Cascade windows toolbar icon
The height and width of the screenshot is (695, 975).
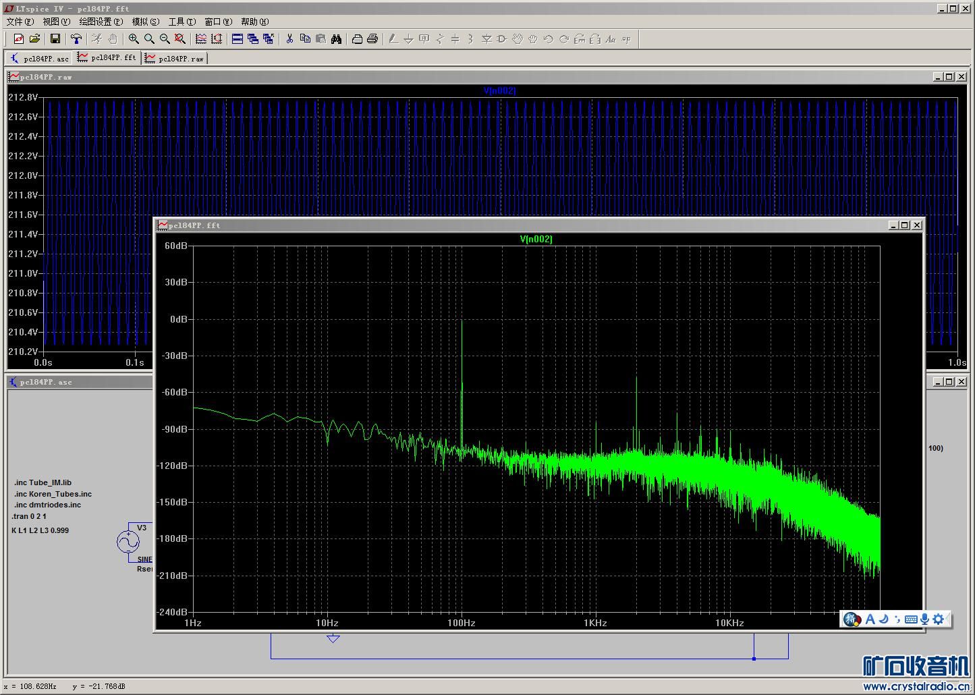(253, 39)
